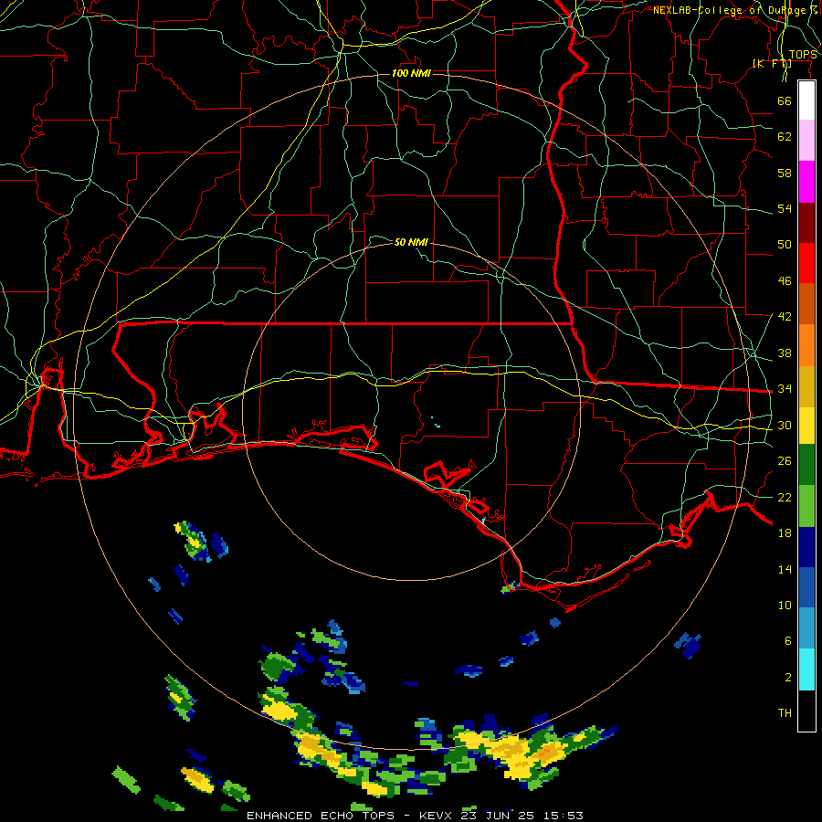822x822 pixels.
Task: Click the TH legend label
Action: (785, 713)
